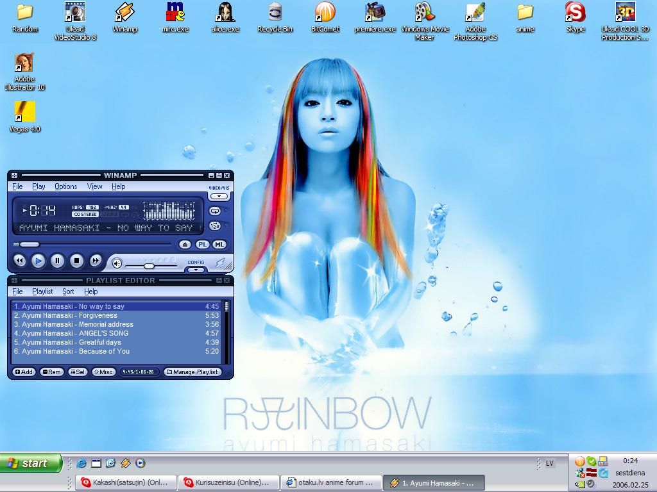Select track 5 Greatful days
Image resolution: width=657 pixels, height=492 pixels.
click(116, 342)
